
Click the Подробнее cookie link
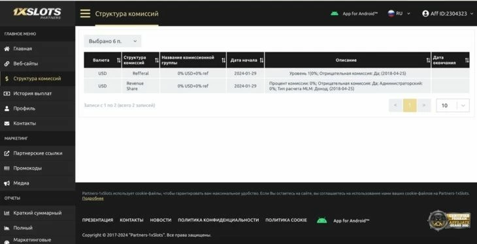(93, 198)
